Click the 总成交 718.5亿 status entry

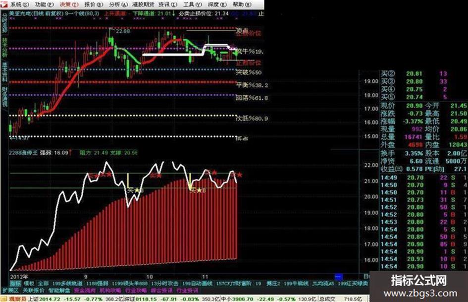point(341,299)
